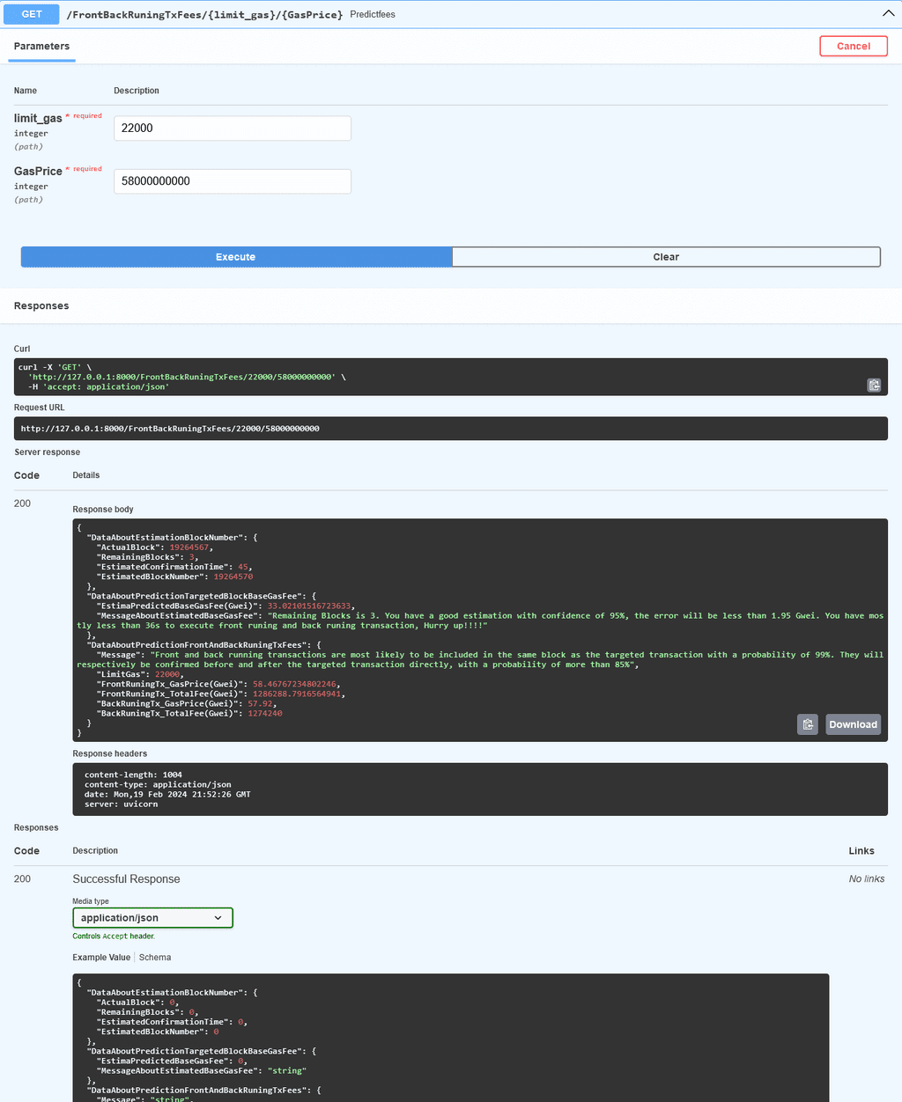Click the BackRuningTx_GasPrice value 57.92

pyautogui.click(x=261, y=703)
